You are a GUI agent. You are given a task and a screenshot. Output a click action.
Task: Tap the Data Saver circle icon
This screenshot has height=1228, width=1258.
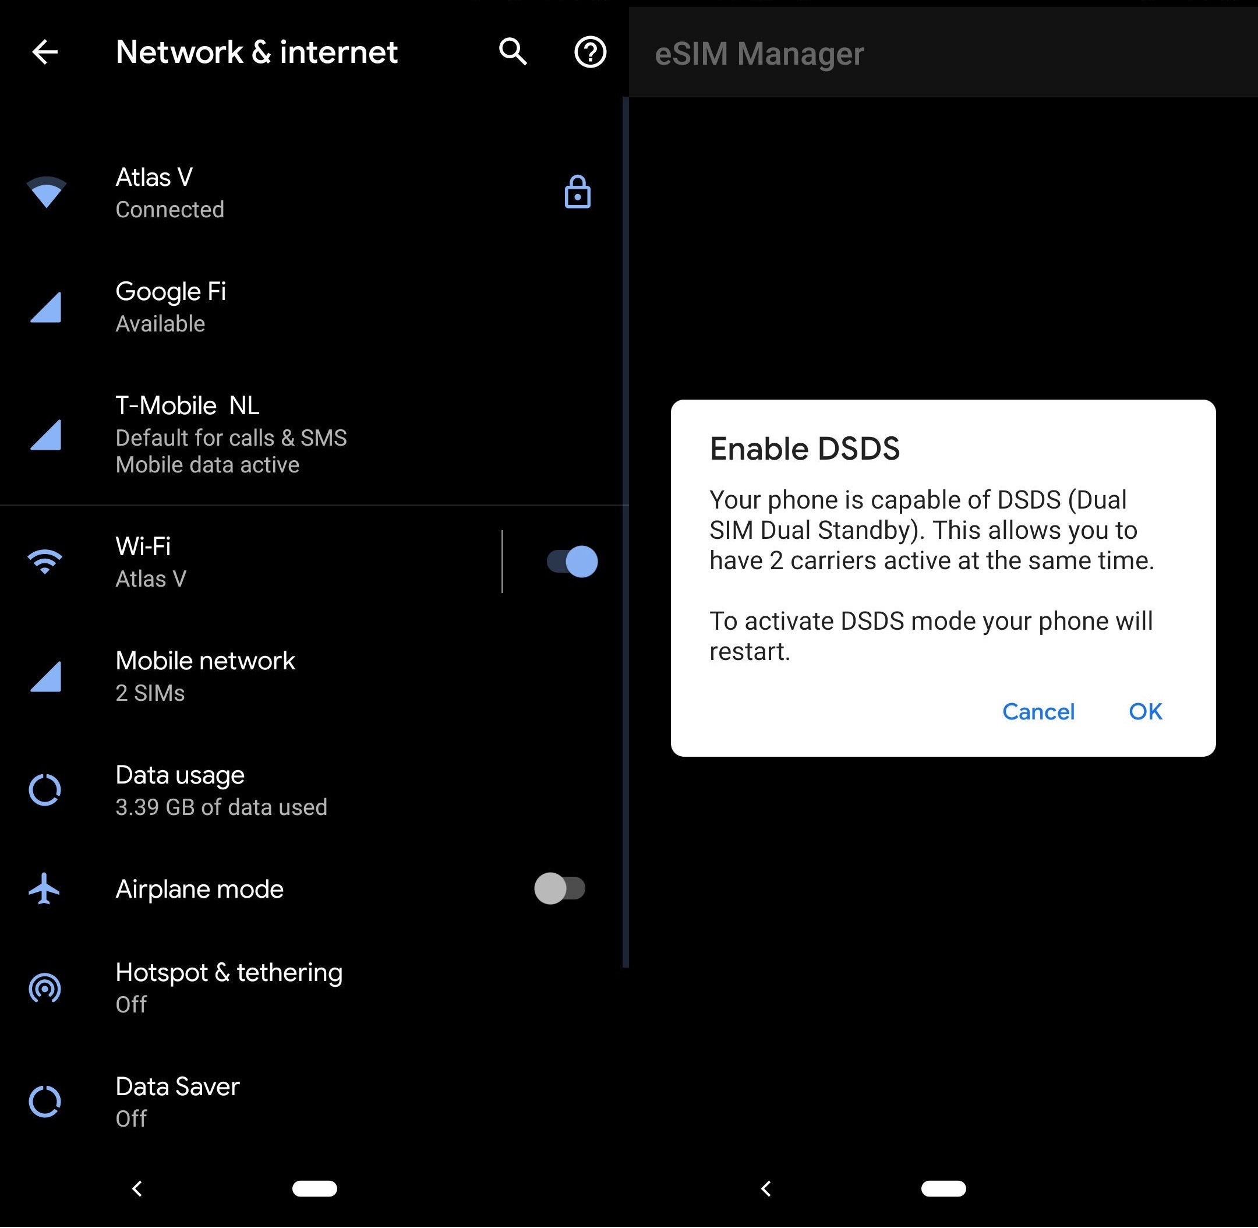pos(44,1102)
